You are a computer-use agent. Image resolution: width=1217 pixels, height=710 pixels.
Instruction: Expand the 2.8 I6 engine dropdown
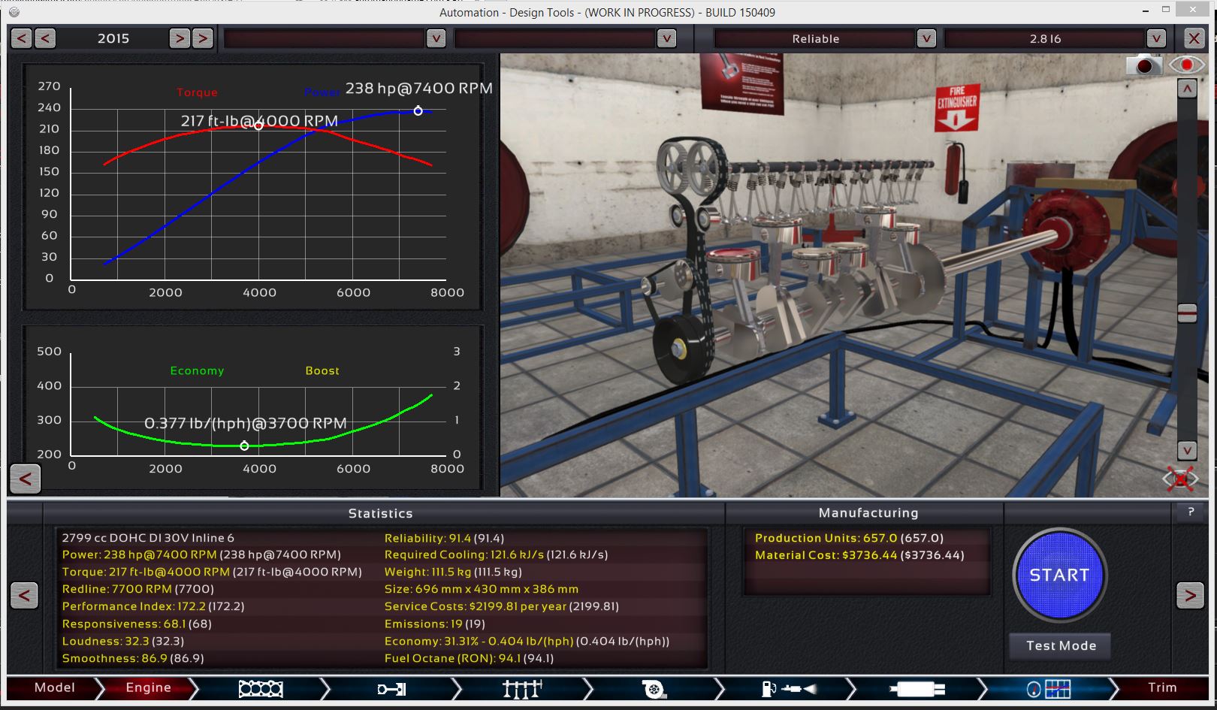pyautogui.click(x=1156, y=38)
